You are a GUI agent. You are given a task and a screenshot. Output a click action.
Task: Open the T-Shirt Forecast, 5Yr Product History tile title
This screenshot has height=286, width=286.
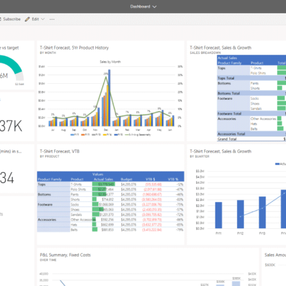(74, 48)
